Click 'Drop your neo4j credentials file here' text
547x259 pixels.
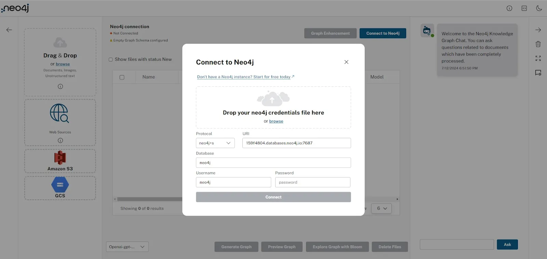273,113
